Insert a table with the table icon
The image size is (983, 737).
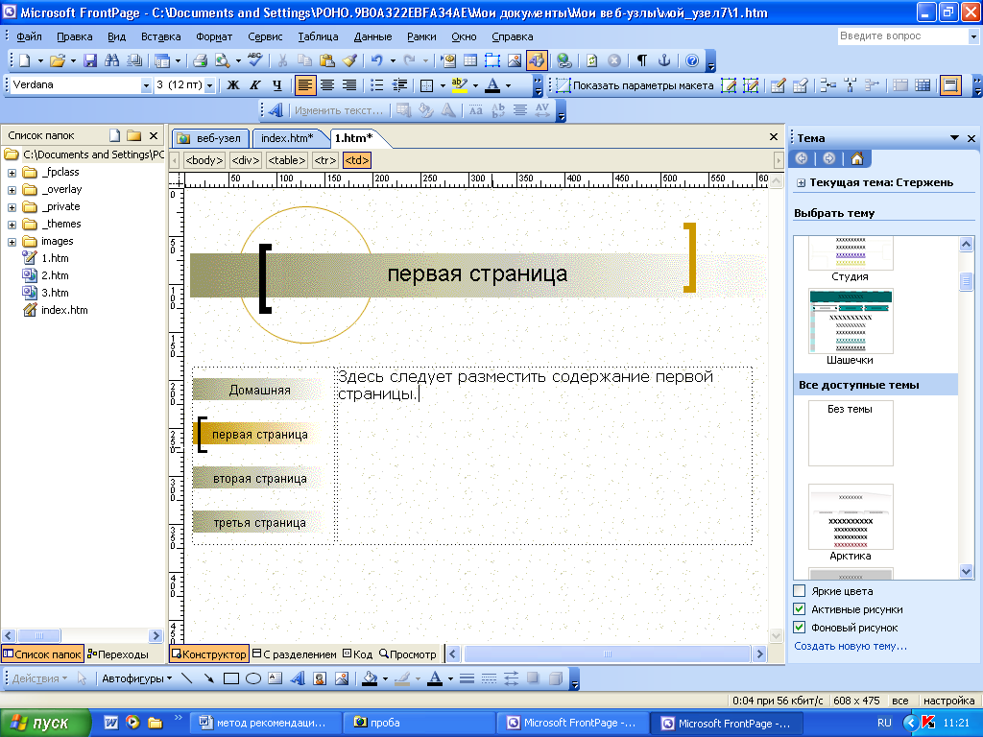pos(470,60)
